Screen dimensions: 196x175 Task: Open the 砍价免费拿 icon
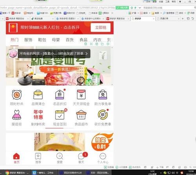click(x=103, y=115)
